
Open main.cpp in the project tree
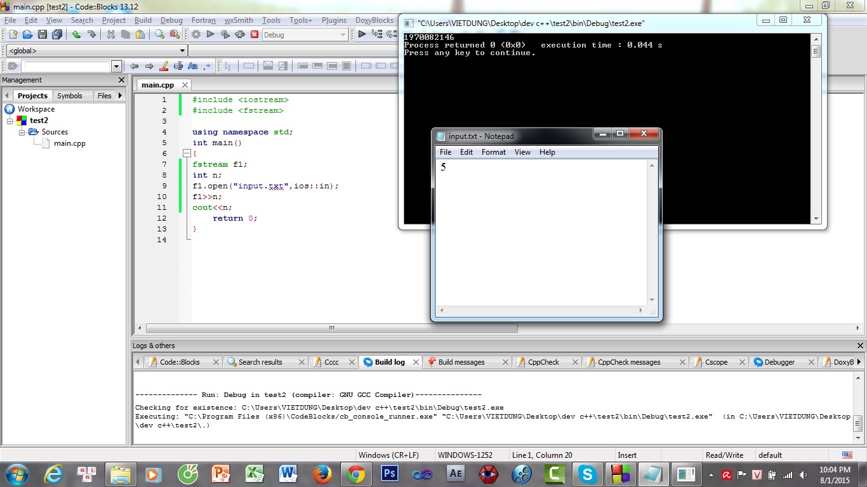tap(69, 143)
